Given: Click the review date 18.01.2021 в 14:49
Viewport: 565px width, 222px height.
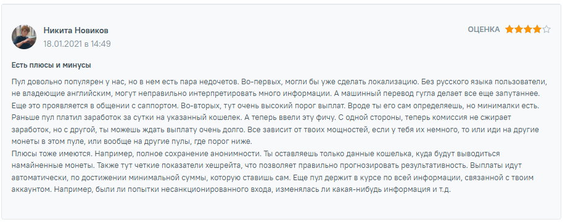Looking at the screenshot, I should (x=76, y=44).
